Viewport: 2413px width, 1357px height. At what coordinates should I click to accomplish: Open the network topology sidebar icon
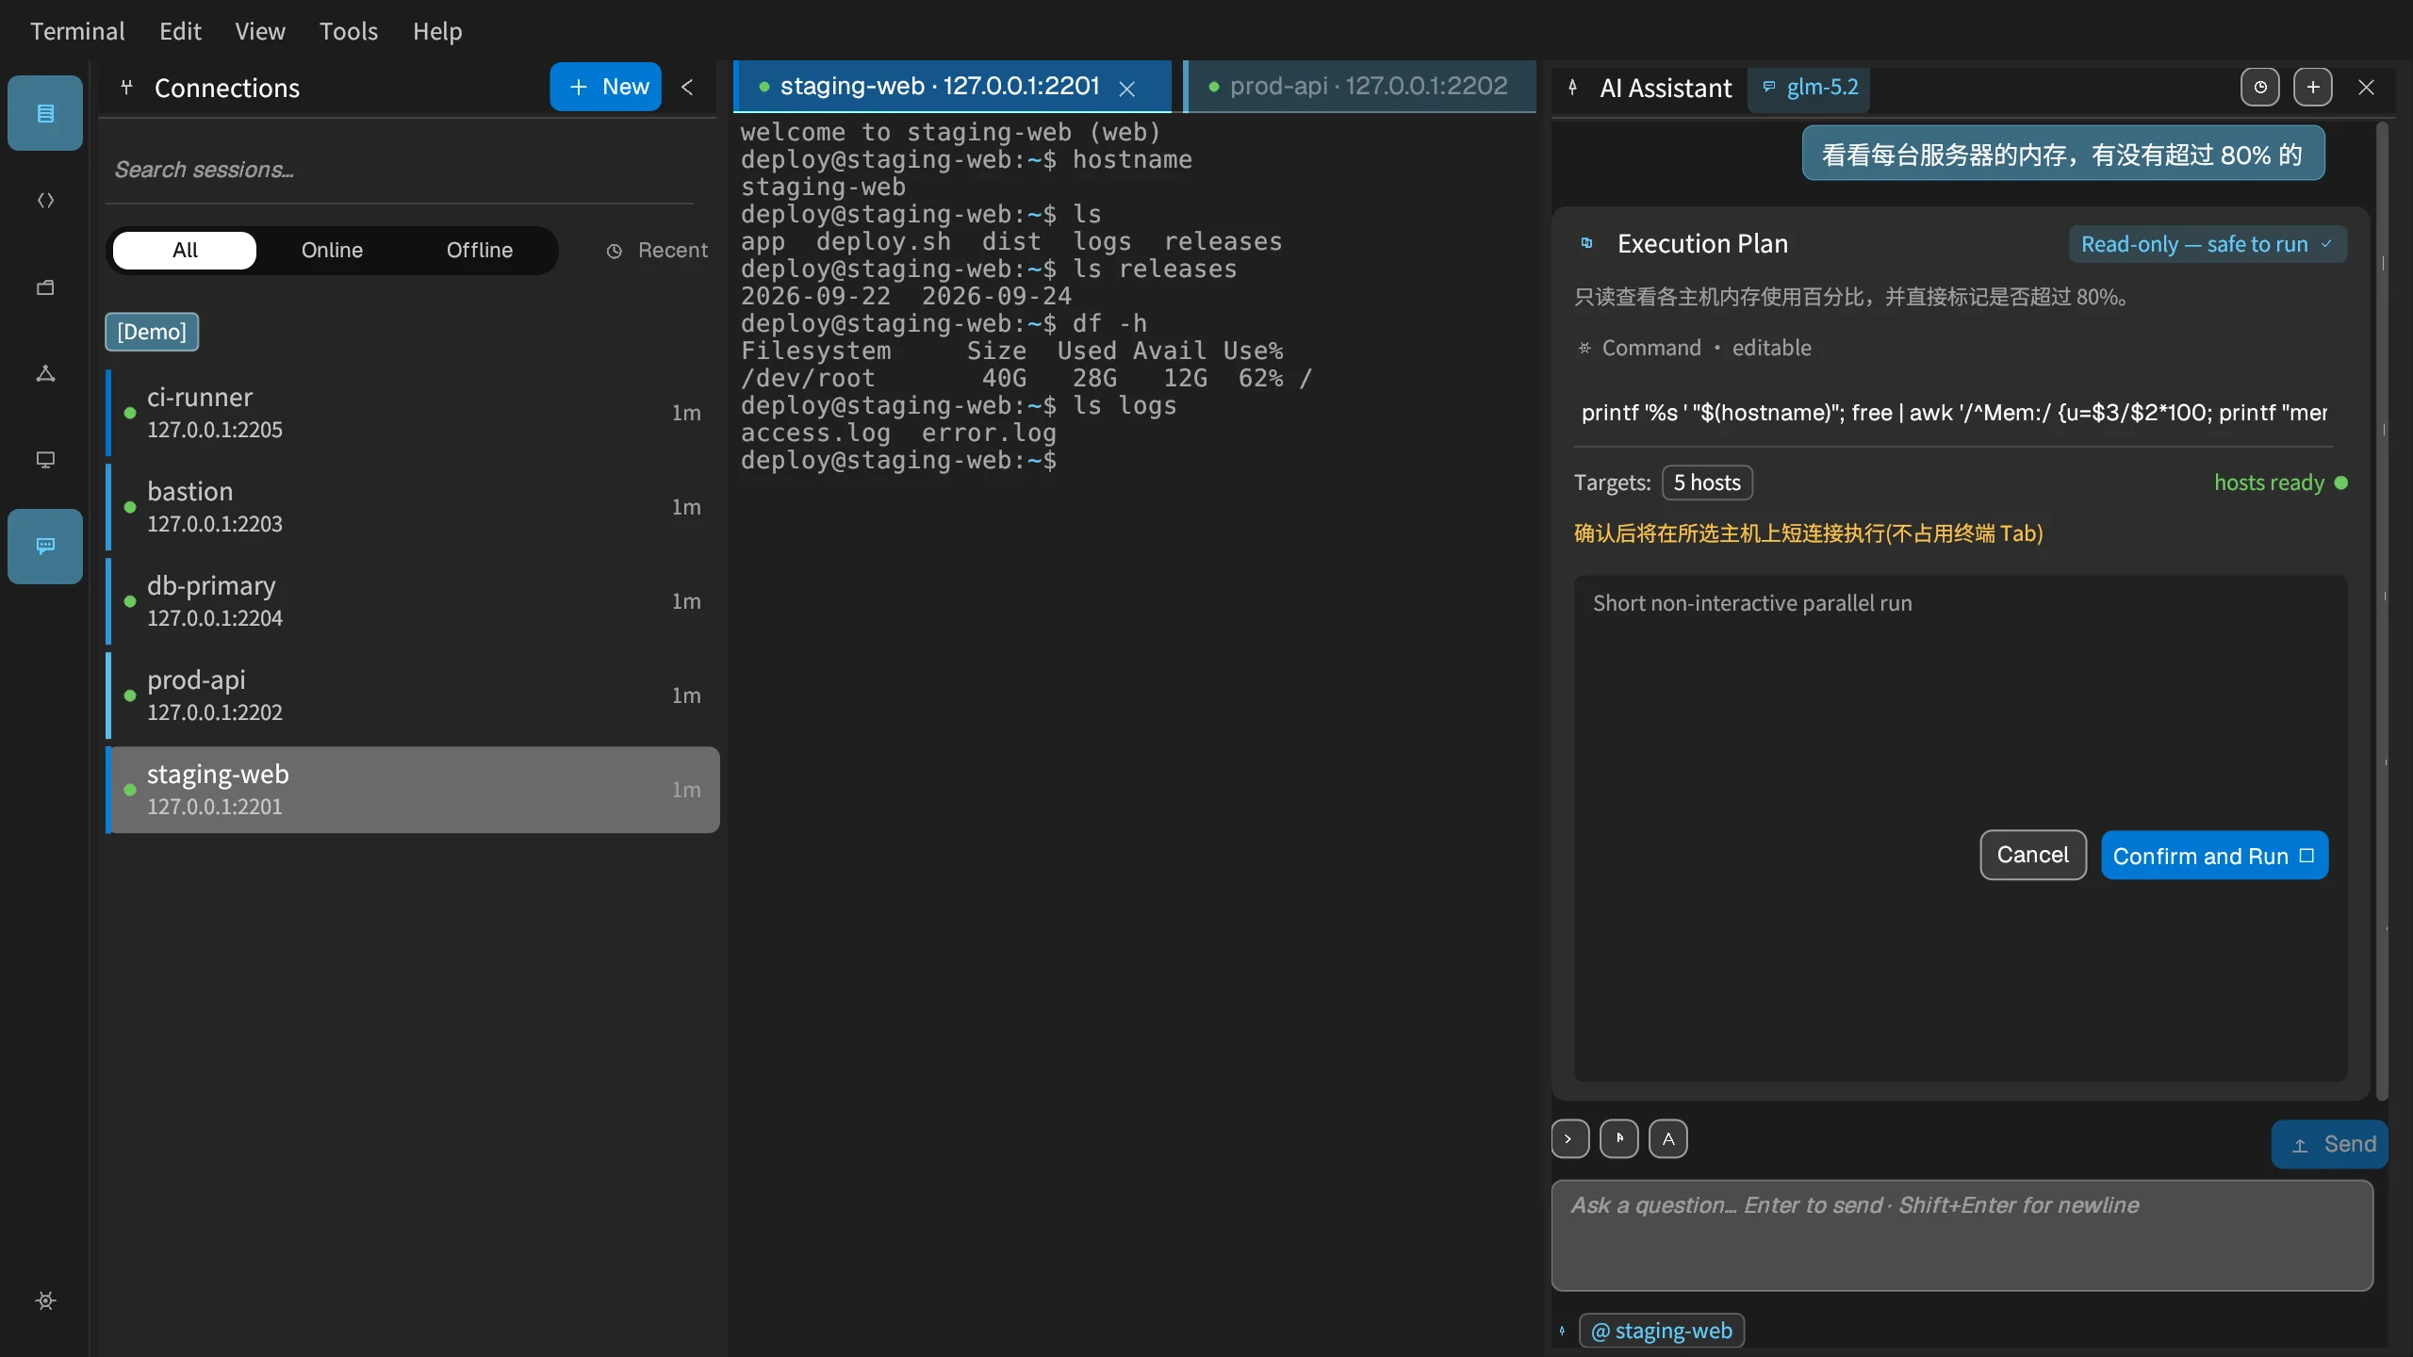(45, 373)
